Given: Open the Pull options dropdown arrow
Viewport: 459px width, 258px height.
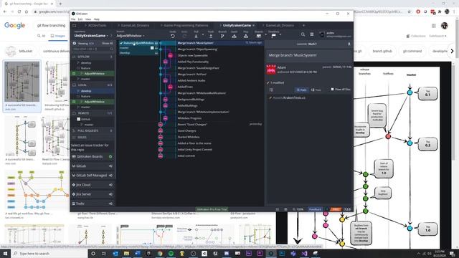Looking at the screenshot, I should (203, 35).
